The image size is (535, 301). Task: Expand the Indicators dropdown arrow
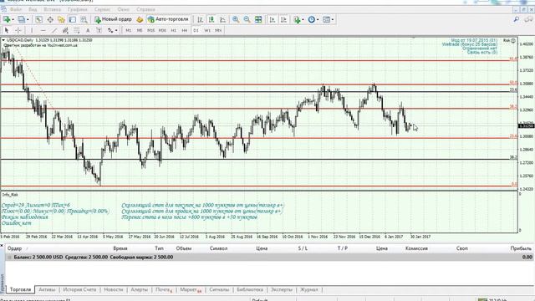click(303, 19)
